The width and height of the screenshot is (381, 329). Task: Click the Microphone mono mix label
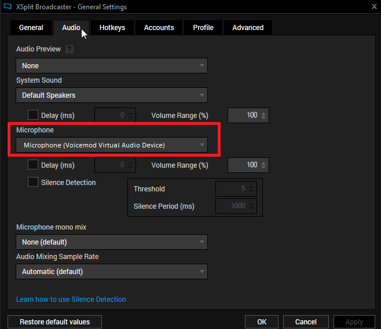[52, 227]
